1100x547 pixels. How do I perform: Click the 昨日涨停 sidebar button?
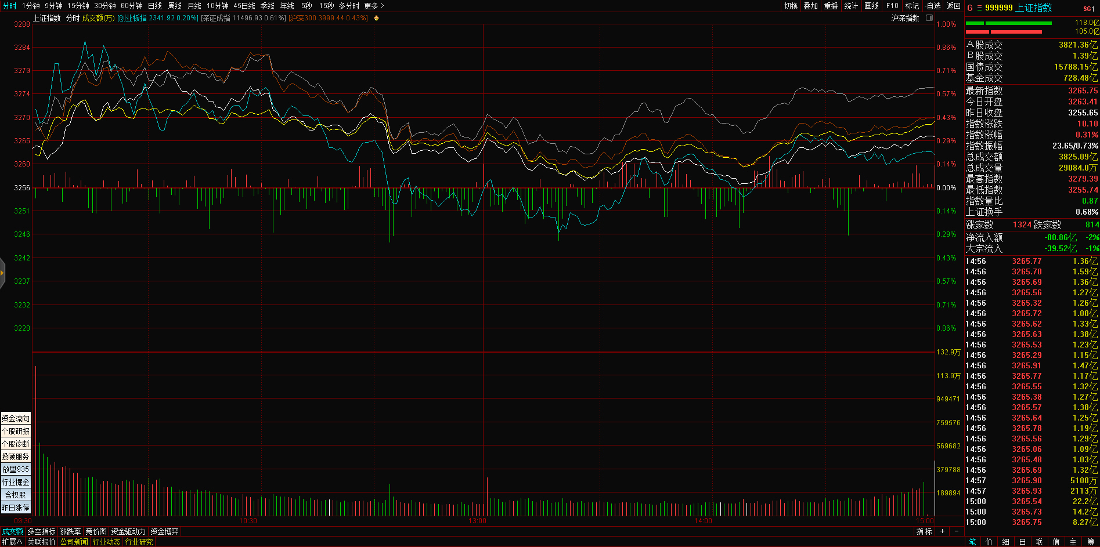[16, 508]
